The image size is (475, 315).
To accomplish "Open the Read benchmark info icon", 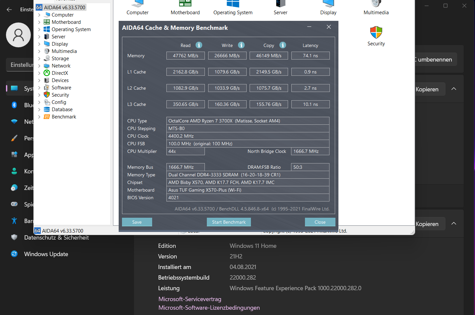I will [199, 45].
